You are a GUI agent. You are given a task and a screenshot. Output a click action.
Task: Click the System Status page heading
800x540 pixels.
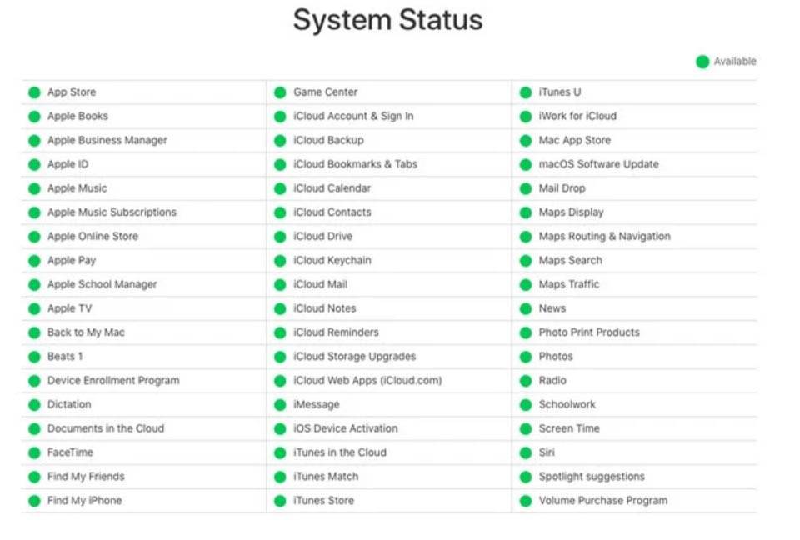(387, 20)
